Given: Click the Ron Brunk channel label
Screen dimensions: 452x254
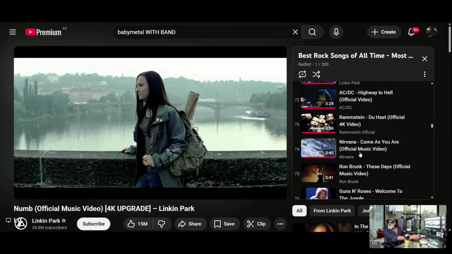Looking at the screenshot, I should tap(349, 182).
